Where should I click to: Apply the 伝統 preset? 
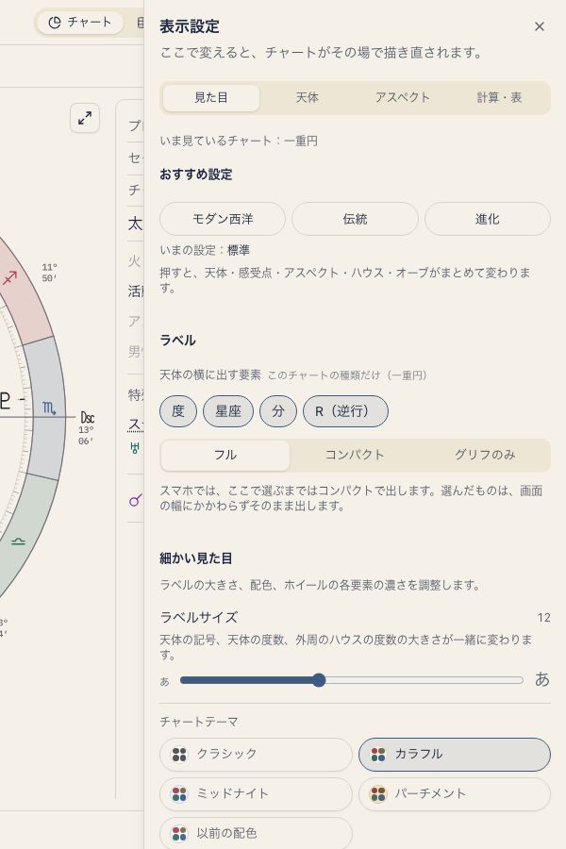[x=355, y=219]
